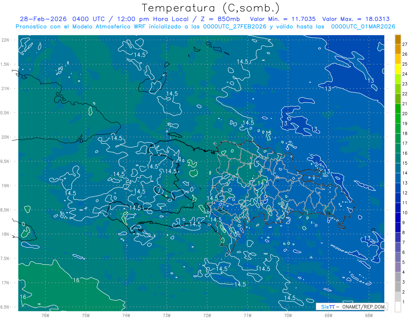
Task: Click the 8 label on the color scale
Action: point(404,232)
